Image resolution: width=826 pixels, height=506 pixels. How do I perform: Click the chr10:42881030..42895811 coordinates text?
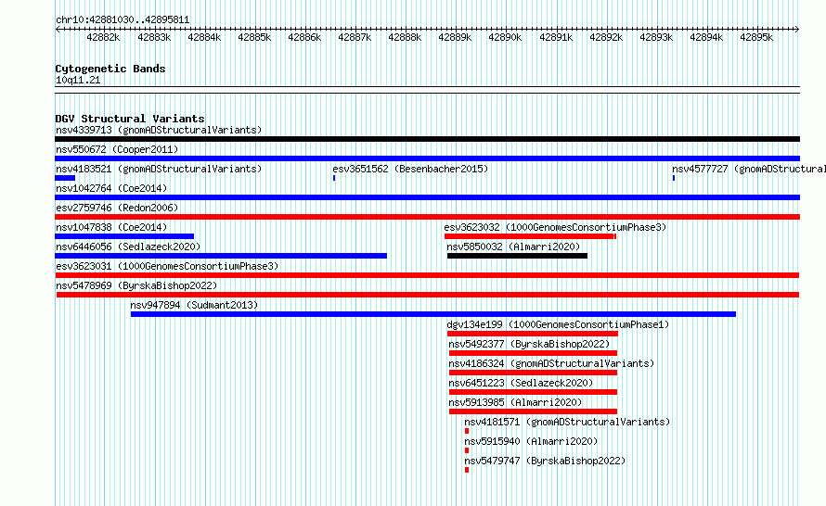coord(123,20)
